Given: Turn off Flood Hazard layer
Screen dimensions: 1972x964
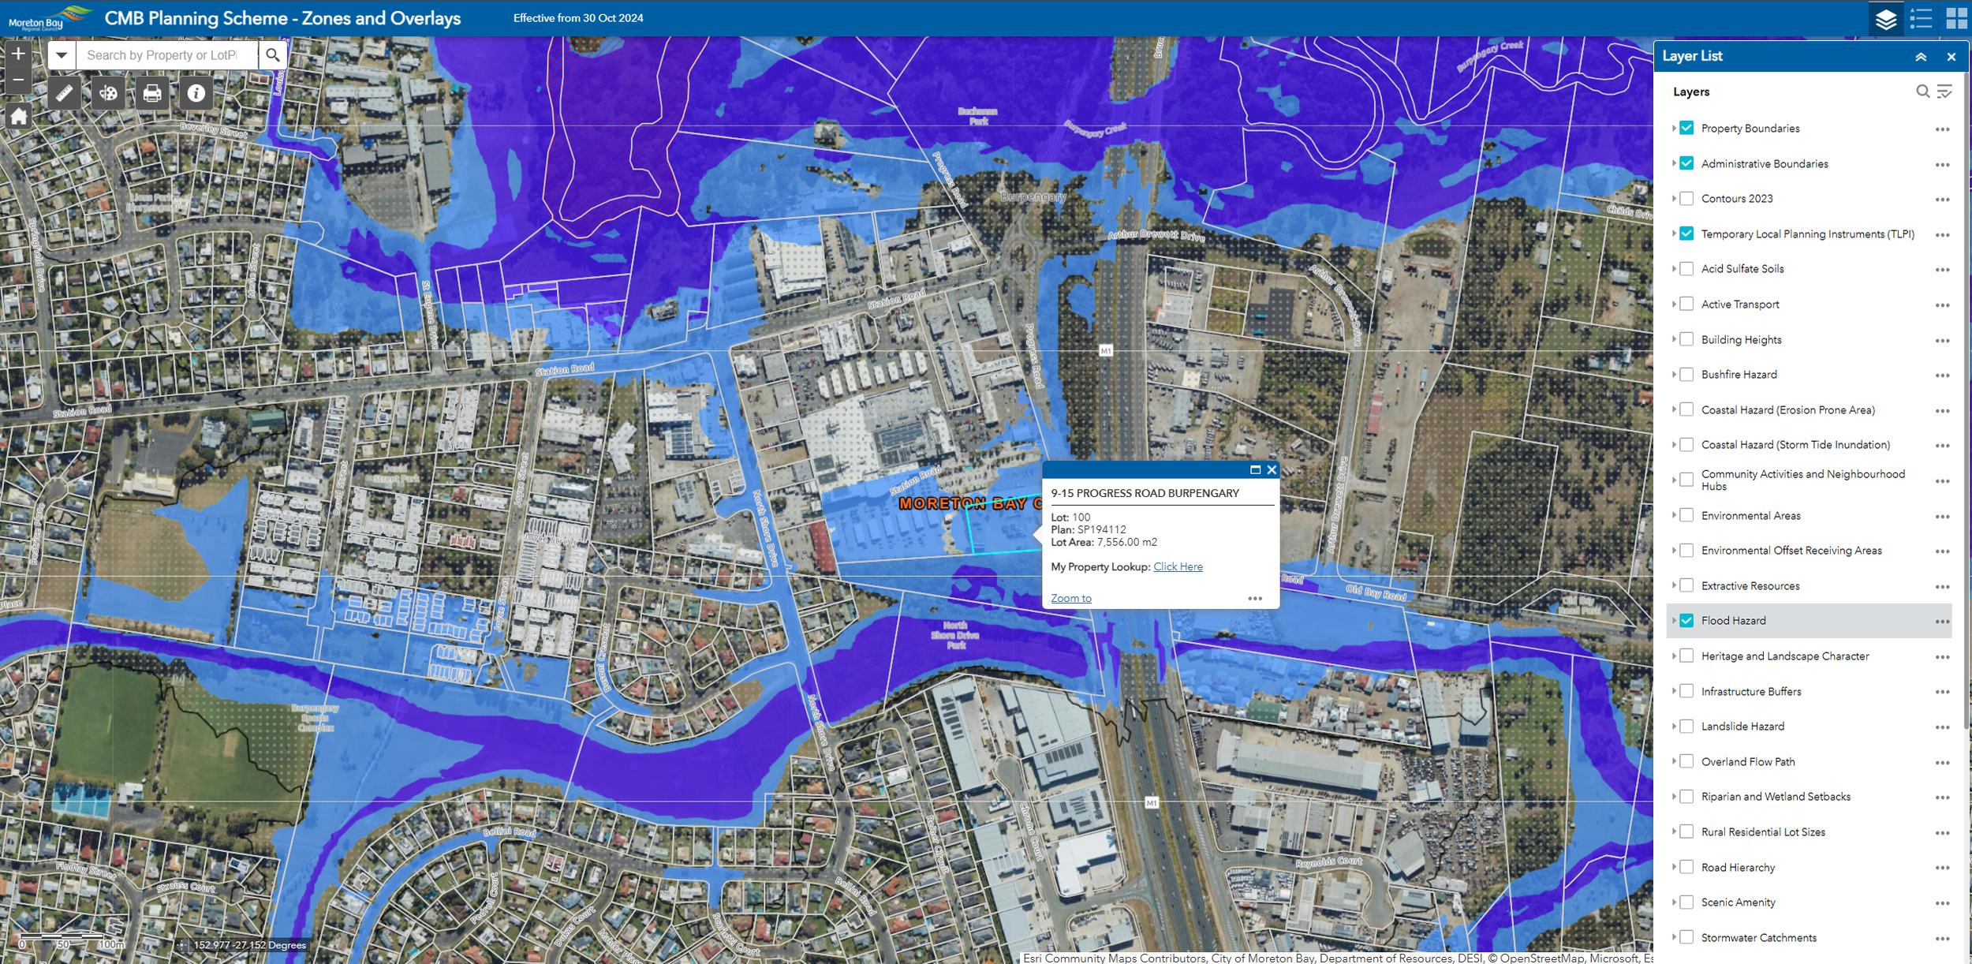Looking at the screenshot, I should click(x=1686, y=621).
